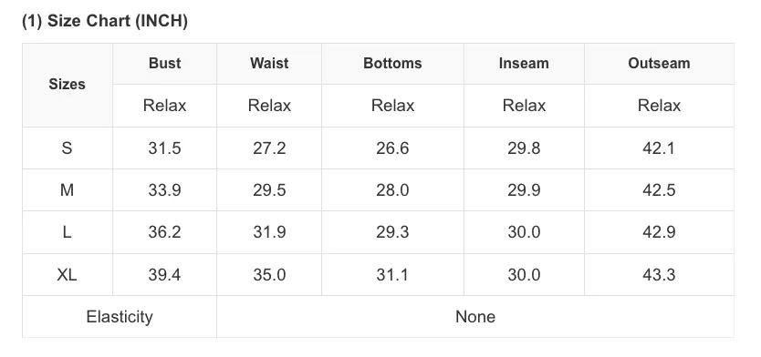The width and height of the screenshot is (761, 357).
Task: Click bottoms value 29.3 for size L
Action: 392,232
